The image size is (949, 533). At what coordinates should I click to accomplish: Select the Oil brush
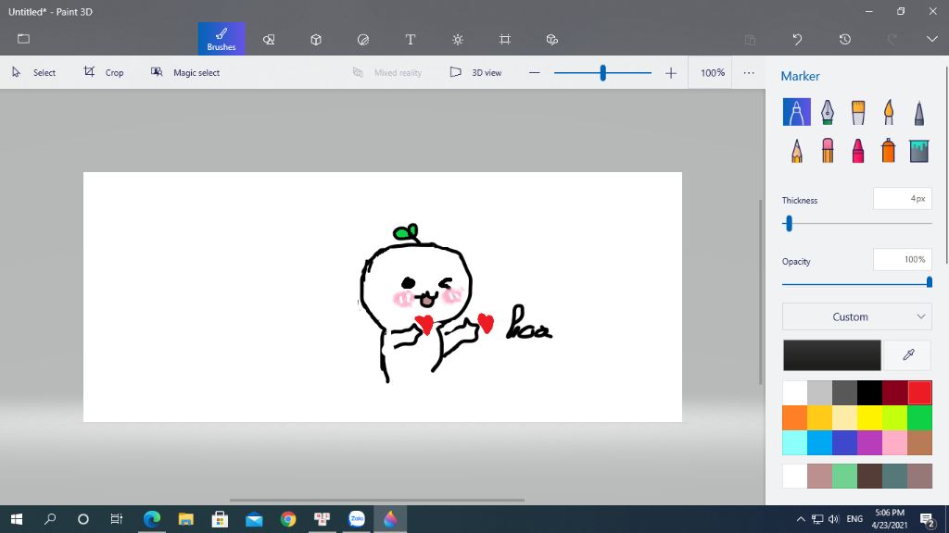[858, 112]
